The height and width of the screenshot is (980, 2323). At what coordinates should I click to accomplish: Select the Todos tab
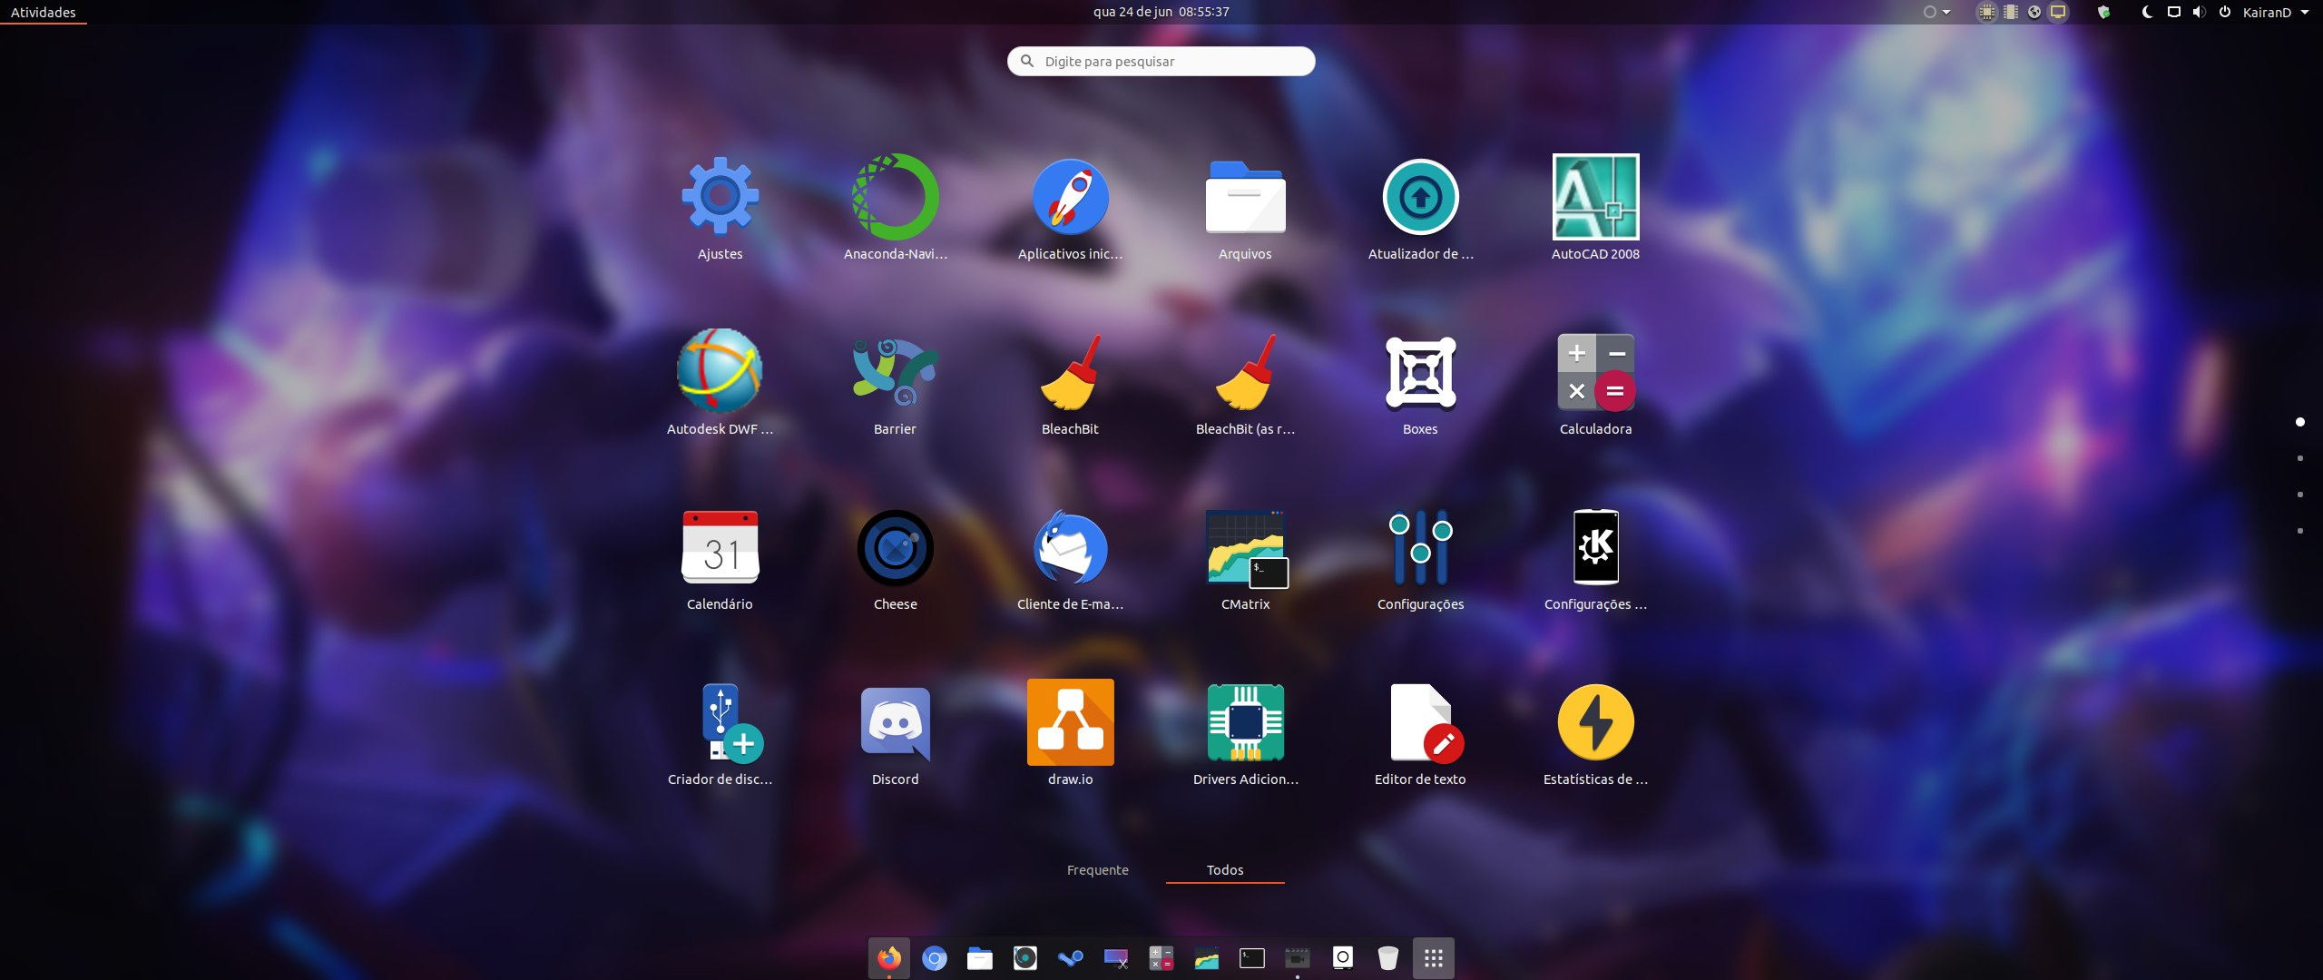[1225, 869]
